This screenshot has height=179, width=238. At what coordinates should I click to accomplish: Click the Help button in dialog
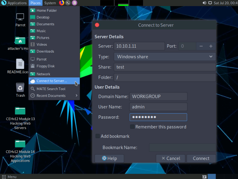click(109, 158)
